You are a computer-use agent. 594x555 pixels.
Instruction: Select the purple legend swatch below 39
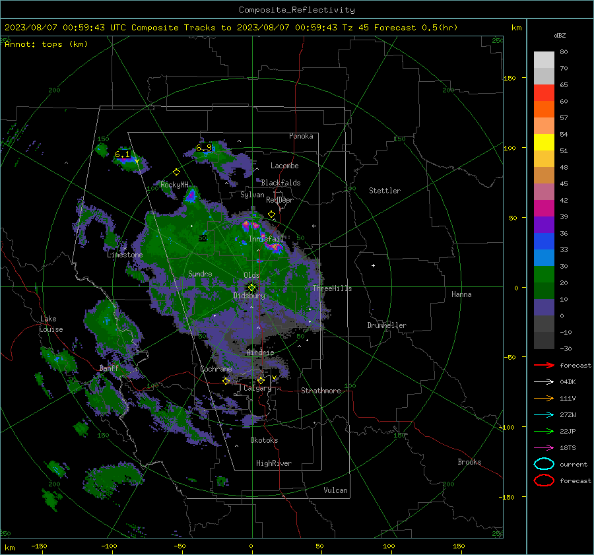point(544,224)
